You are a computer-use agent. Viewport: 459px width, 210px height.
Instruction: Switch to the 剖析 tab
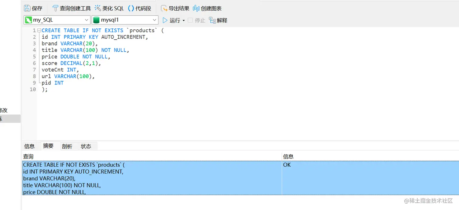(x=67, y=146)
